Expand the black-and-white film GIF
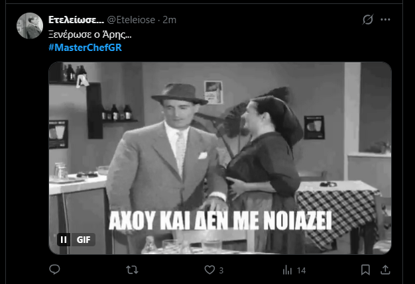The image size is (415, 284). (220, 158)
